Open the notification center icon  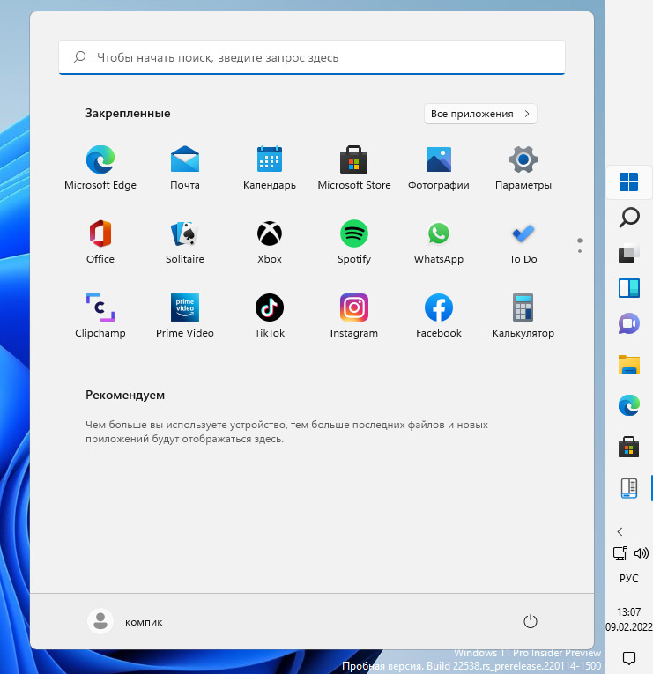coord(629,657)
